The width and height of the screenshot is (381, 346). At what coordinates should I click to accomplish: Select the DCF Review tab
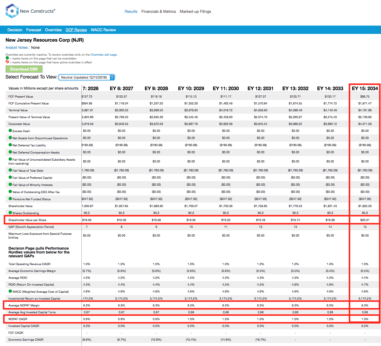coord(76,30)
